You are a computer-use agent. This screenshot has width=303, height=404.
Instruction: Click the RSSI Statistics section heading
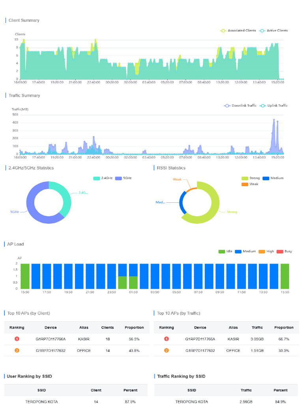point(171,168)
